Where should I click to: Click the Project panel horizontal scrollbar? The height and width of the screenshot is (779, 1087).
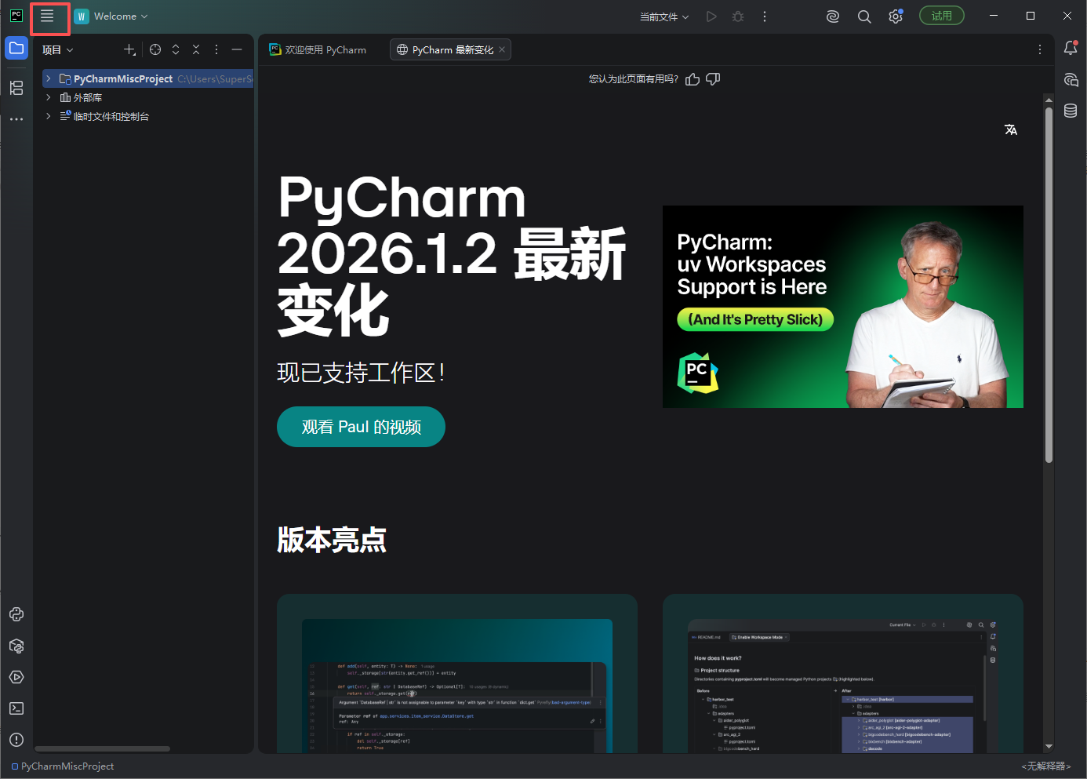tap(103, 749)
